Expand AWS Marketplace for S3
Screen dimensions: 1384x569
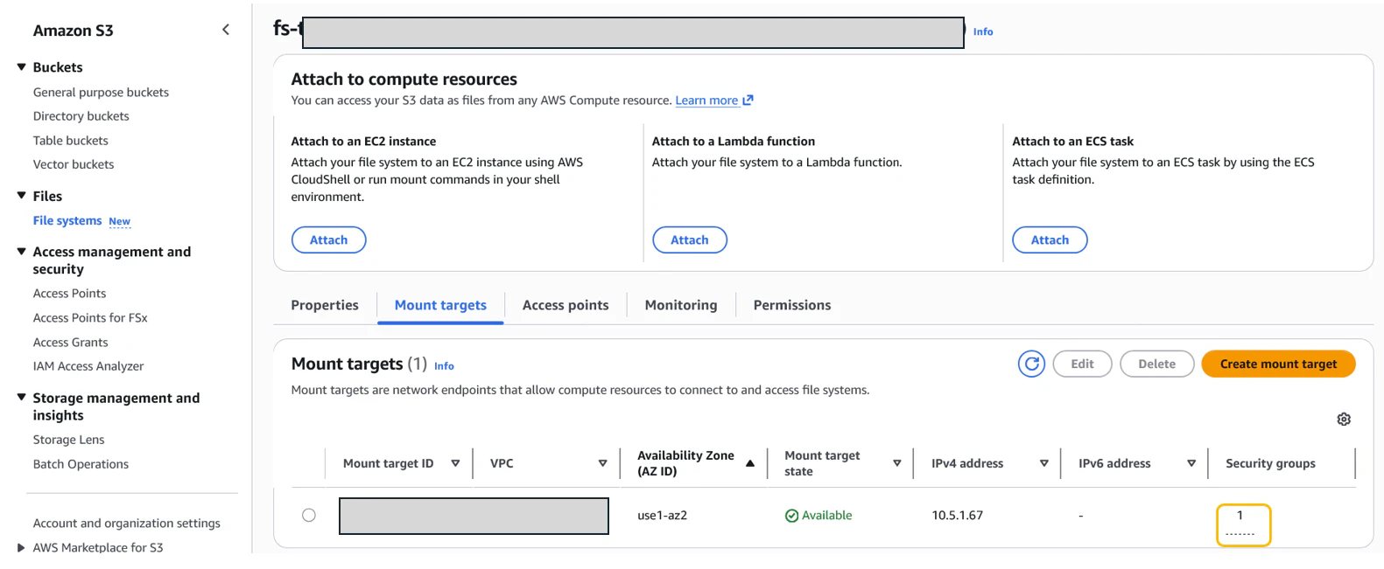click(x=22, y=548)
